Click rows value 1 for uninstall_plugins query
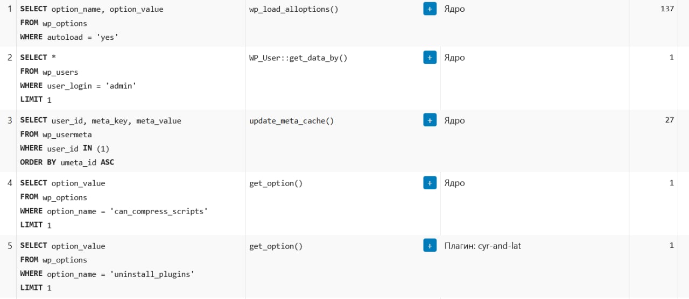Screen dimensions: 689x299 [x=672, y=245]
